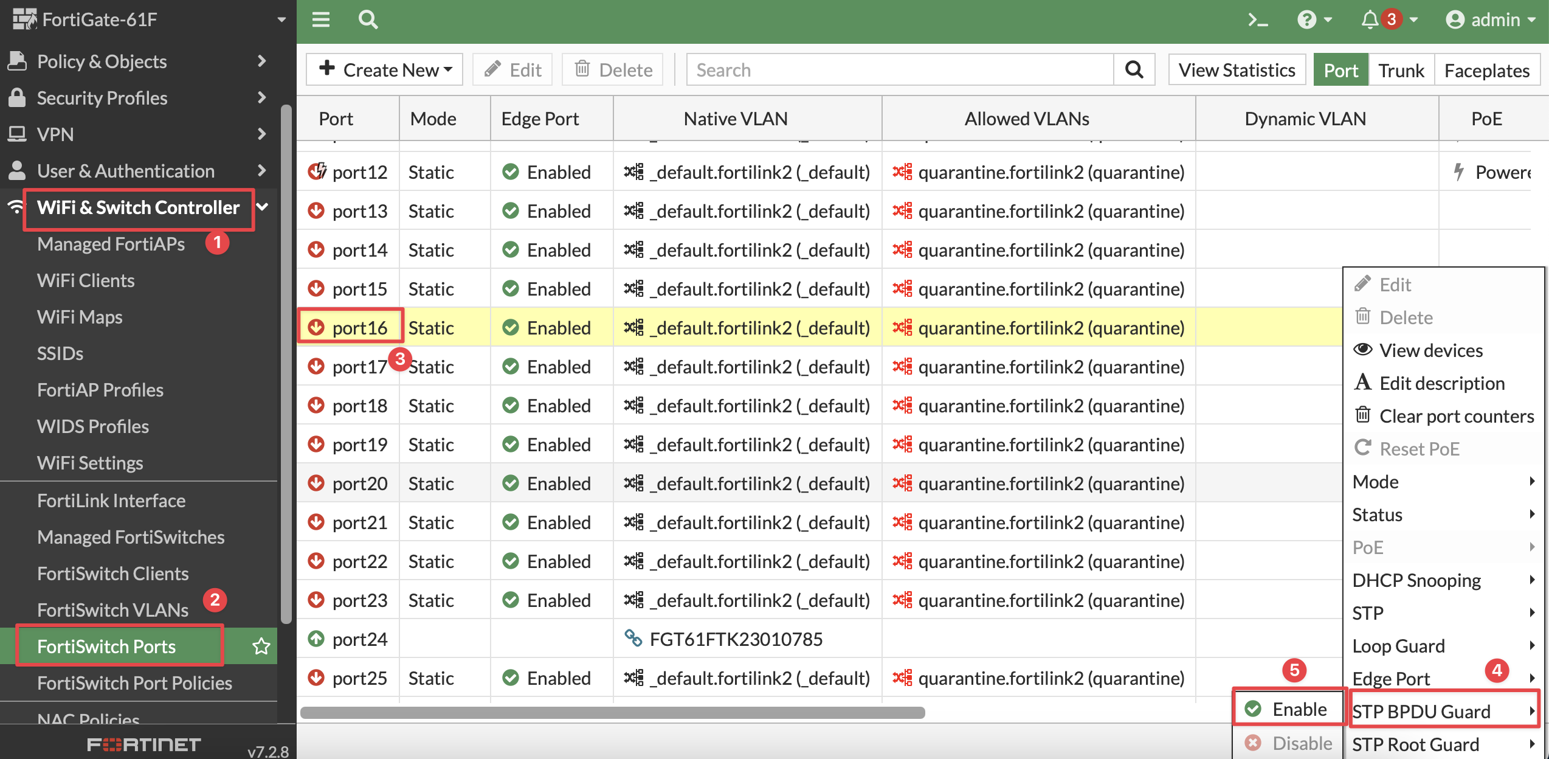Open the STP BPDU Guard submenu
The height and width of the screenshot is (759, 1549).
[1443, 710]
